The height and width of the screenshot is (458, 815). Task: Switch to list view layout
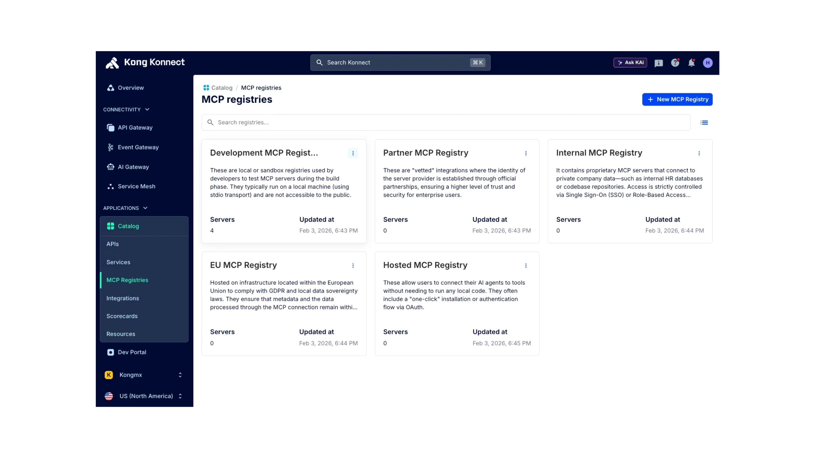tap(704, 122)
